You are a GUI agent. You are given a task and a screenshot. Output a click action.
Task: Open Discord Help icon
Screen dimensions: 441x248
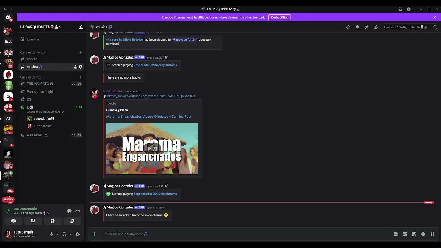click(409, 9)
